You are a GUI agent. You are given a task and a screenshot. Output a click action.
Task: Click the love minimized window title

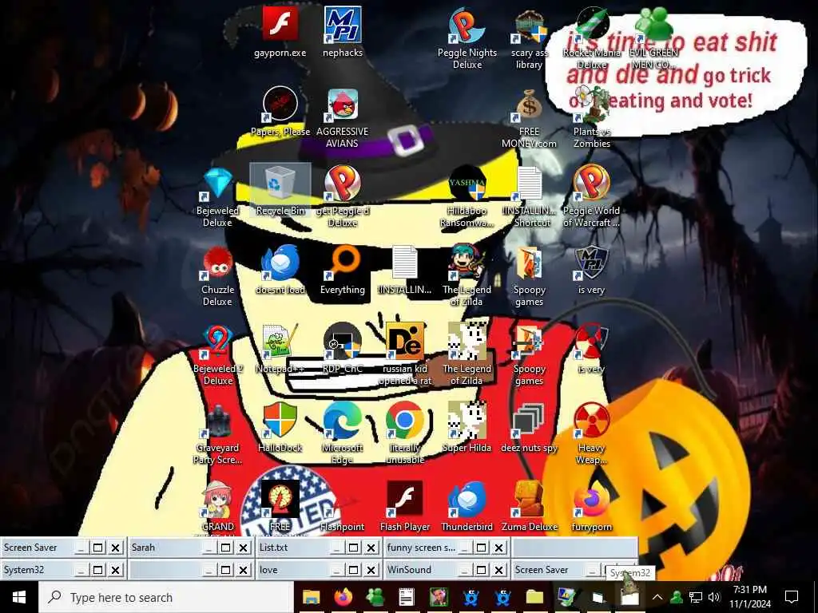(x=268, y=570)
